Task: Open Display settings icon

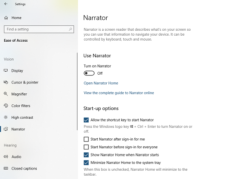Action: 6,71
